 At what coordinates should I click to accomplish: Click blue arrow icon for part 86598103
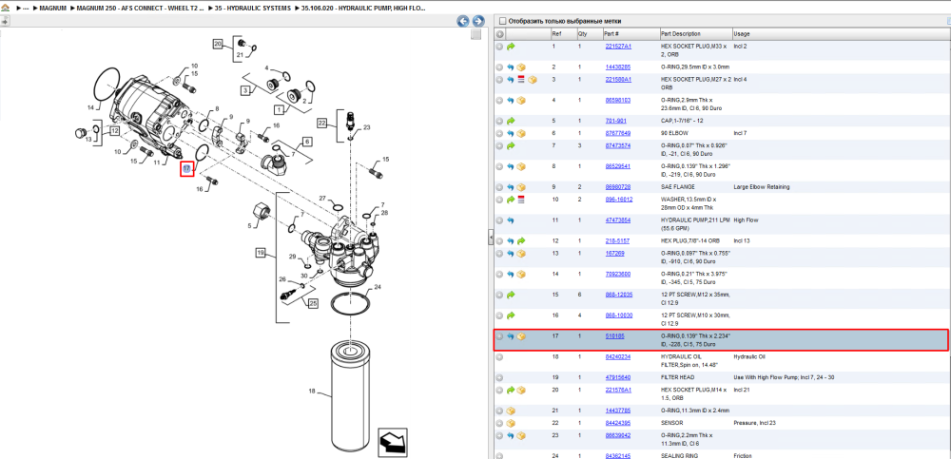coord(511,100)
